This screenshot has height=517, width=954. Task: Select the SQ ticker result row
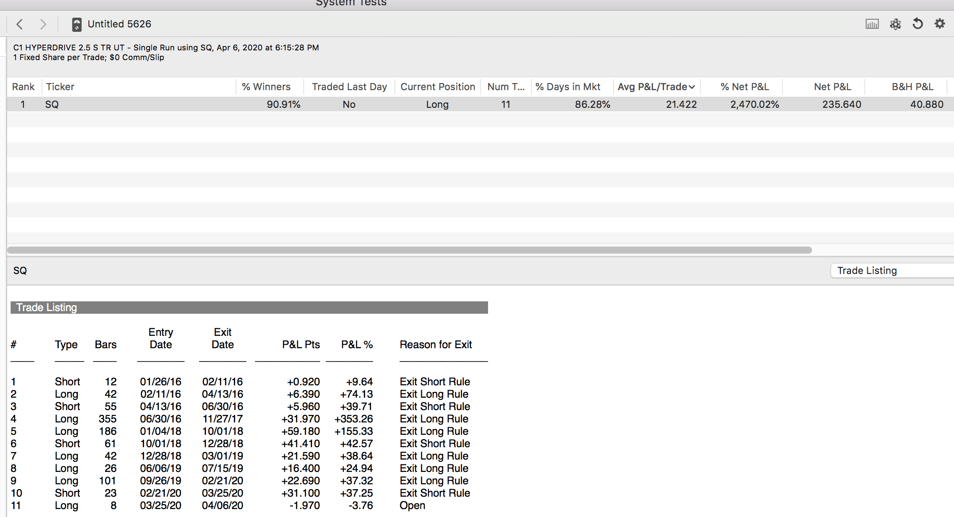point(52,104)
